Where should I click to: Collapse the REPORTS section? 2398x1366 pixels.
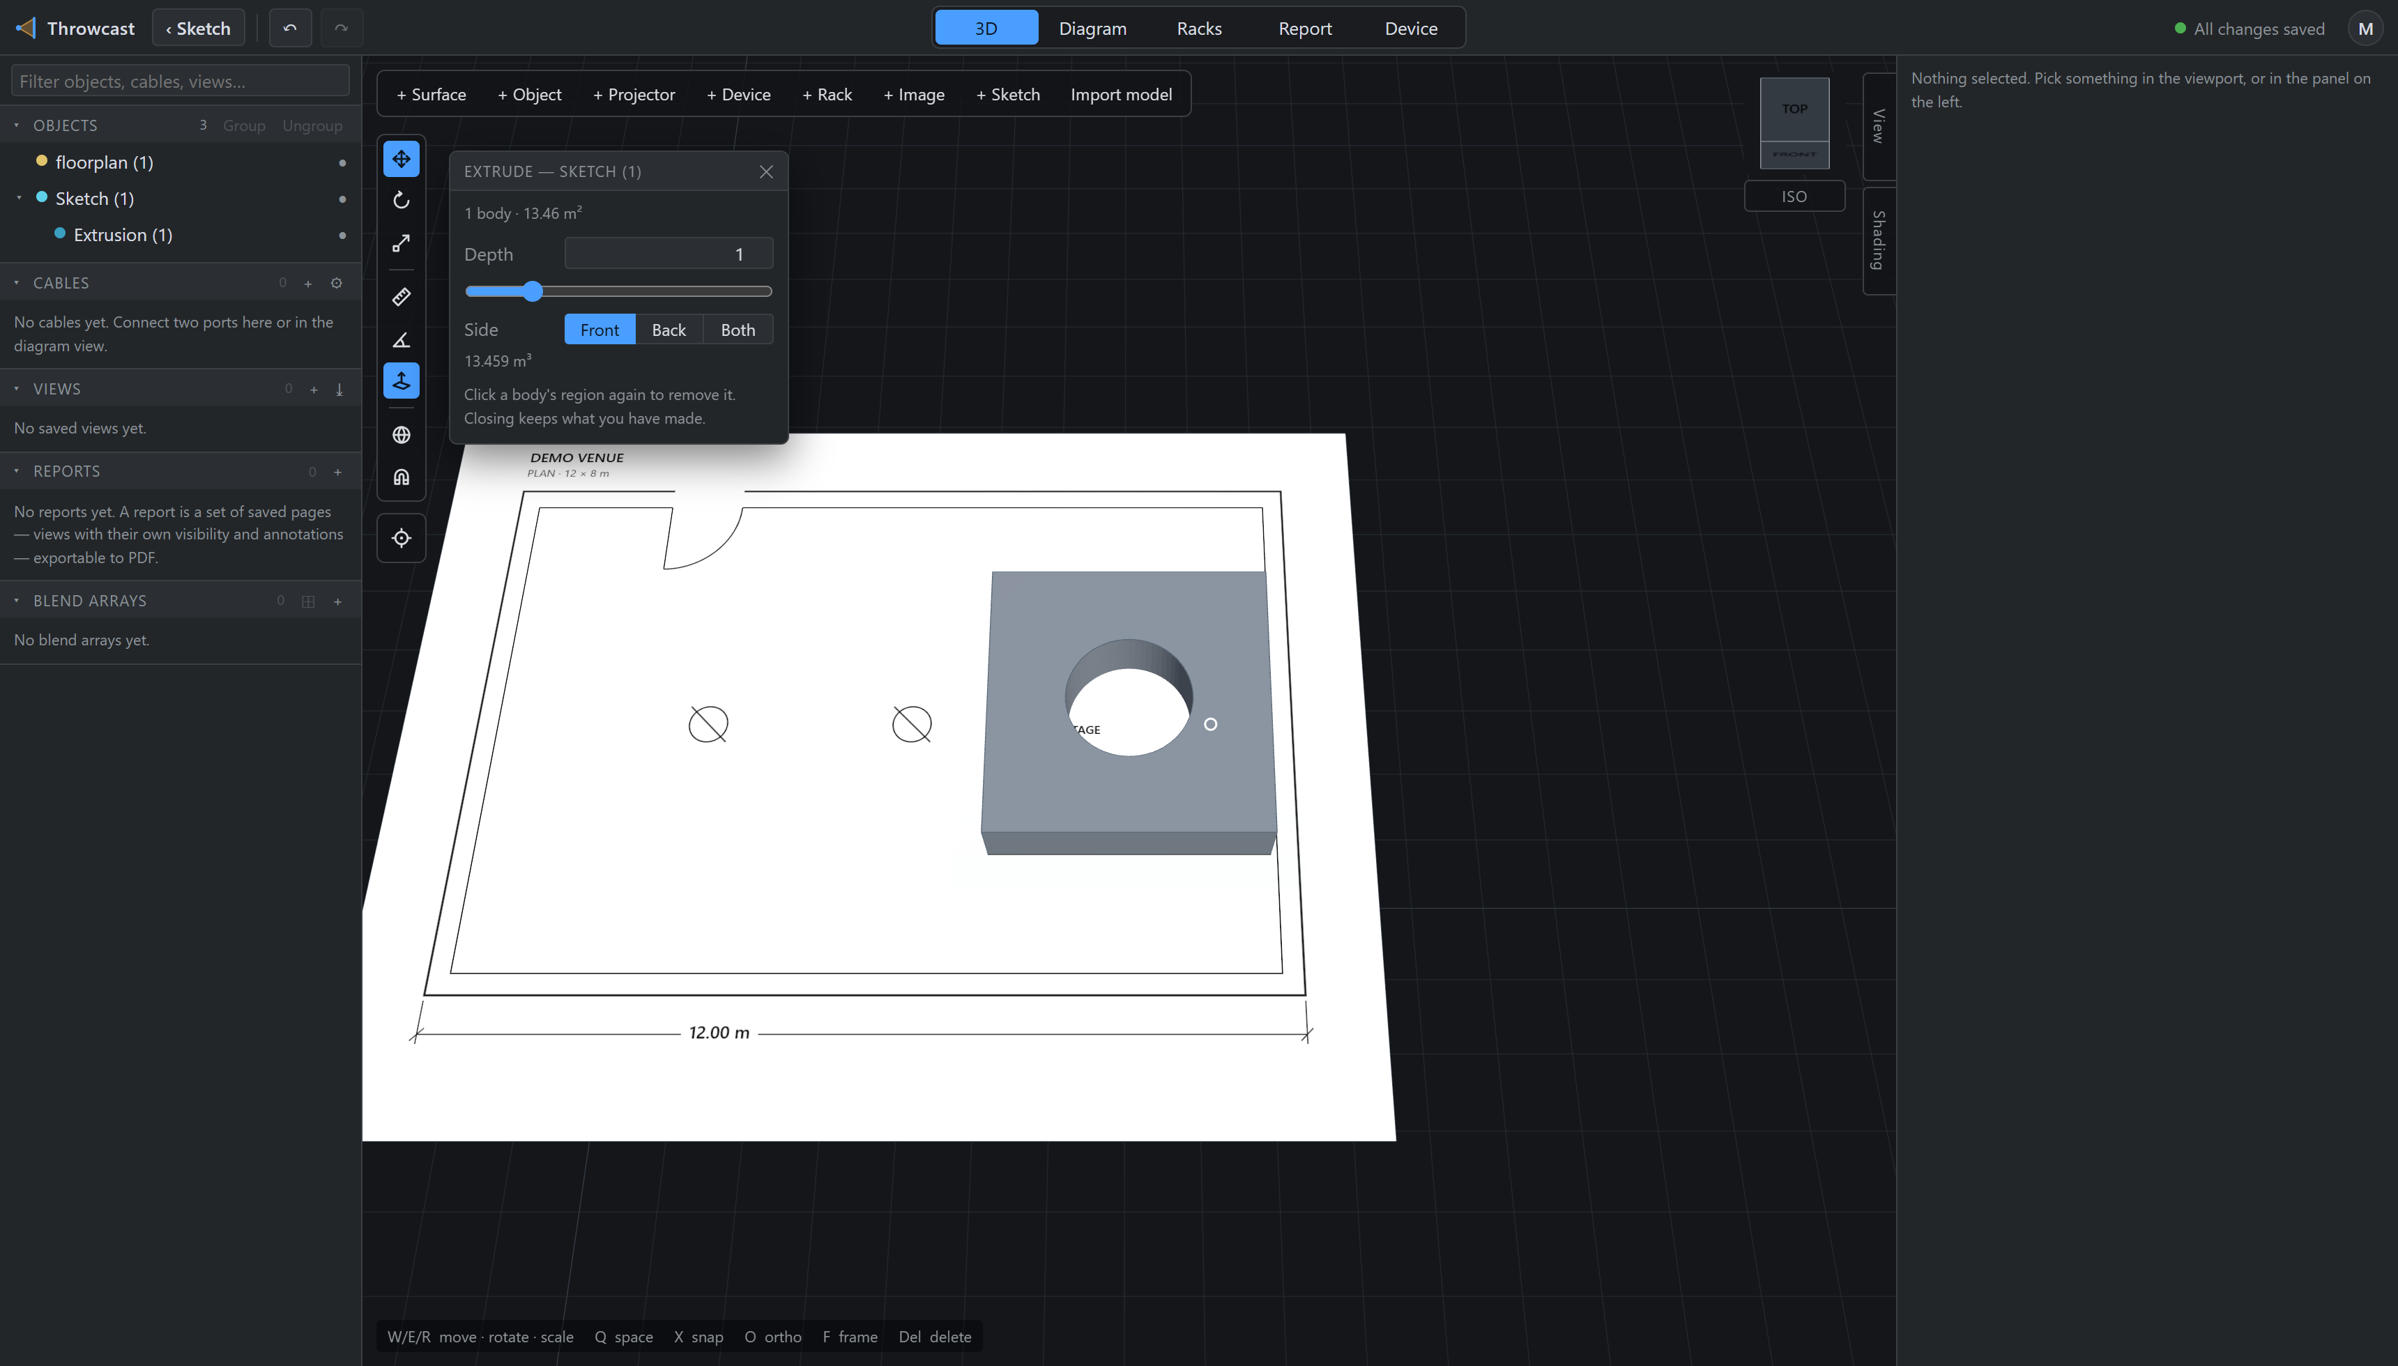pos(17,471)
